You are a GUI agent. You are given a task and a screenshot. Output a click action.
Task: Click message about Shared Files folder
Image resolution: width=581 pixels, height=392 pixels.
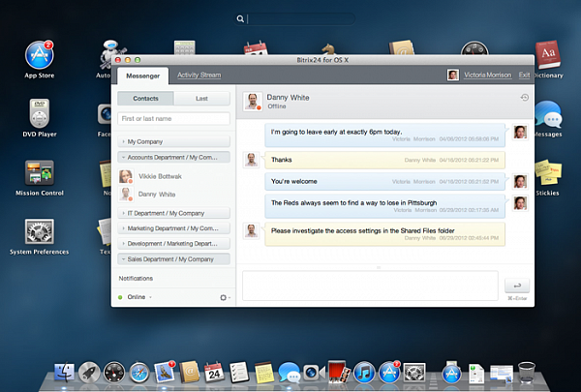point(385,234)
